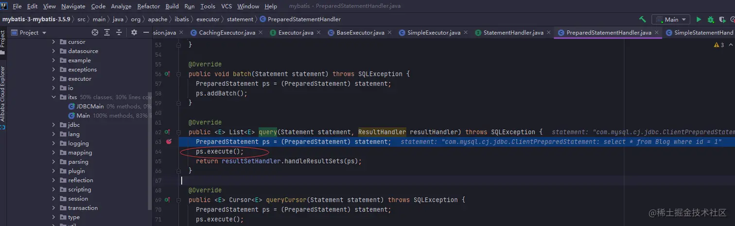Viewport: 735px width, 226px height.
Task: Click the executor breadcrumb segment
Action: pyautogui.click(x=208, y=19)
